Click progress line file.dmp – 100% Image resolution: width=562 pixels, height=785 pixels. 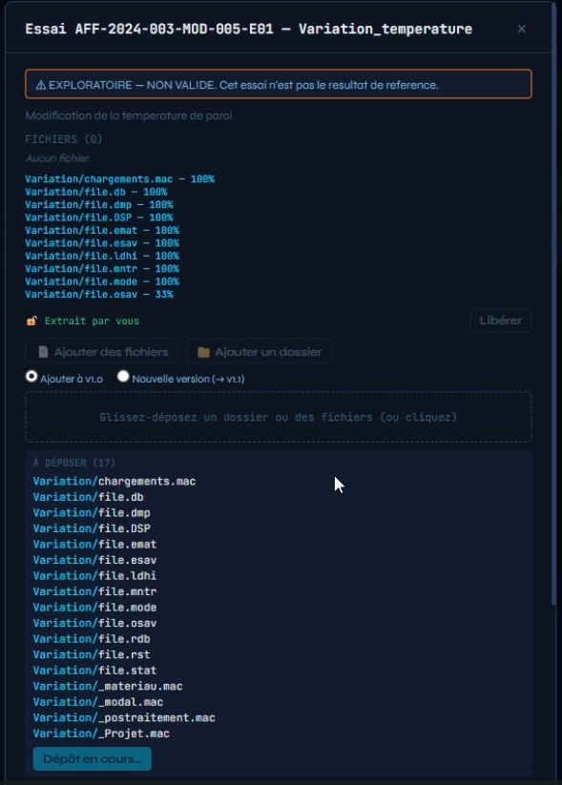pos(99,205)
